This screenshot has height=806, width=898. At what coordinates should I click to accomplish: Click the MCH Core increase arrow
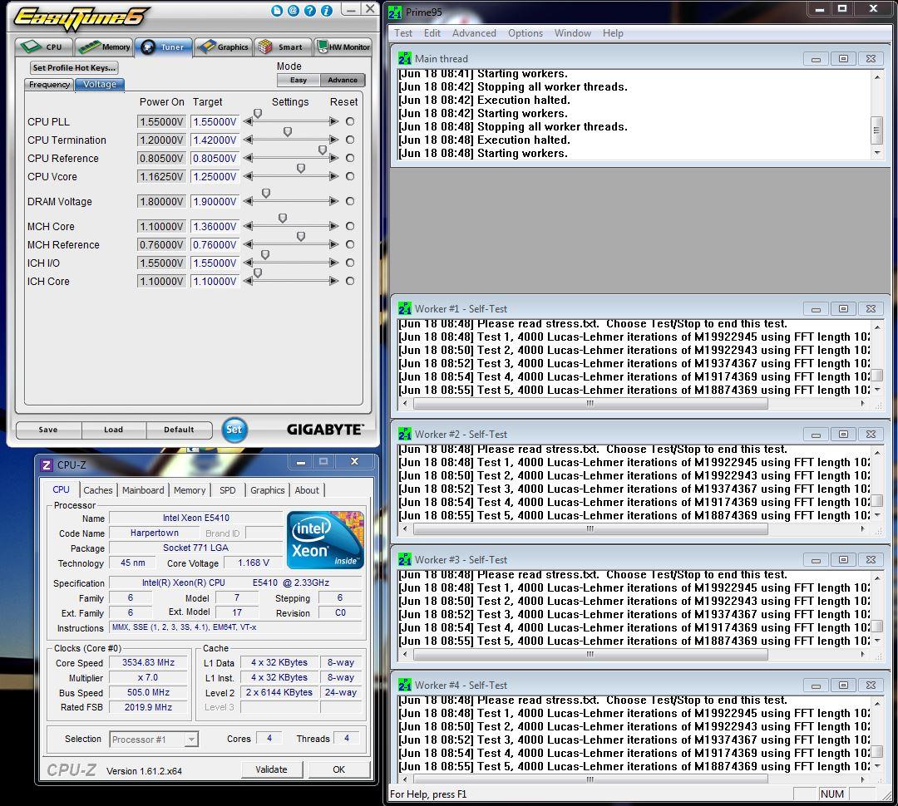tap(334, 226)
